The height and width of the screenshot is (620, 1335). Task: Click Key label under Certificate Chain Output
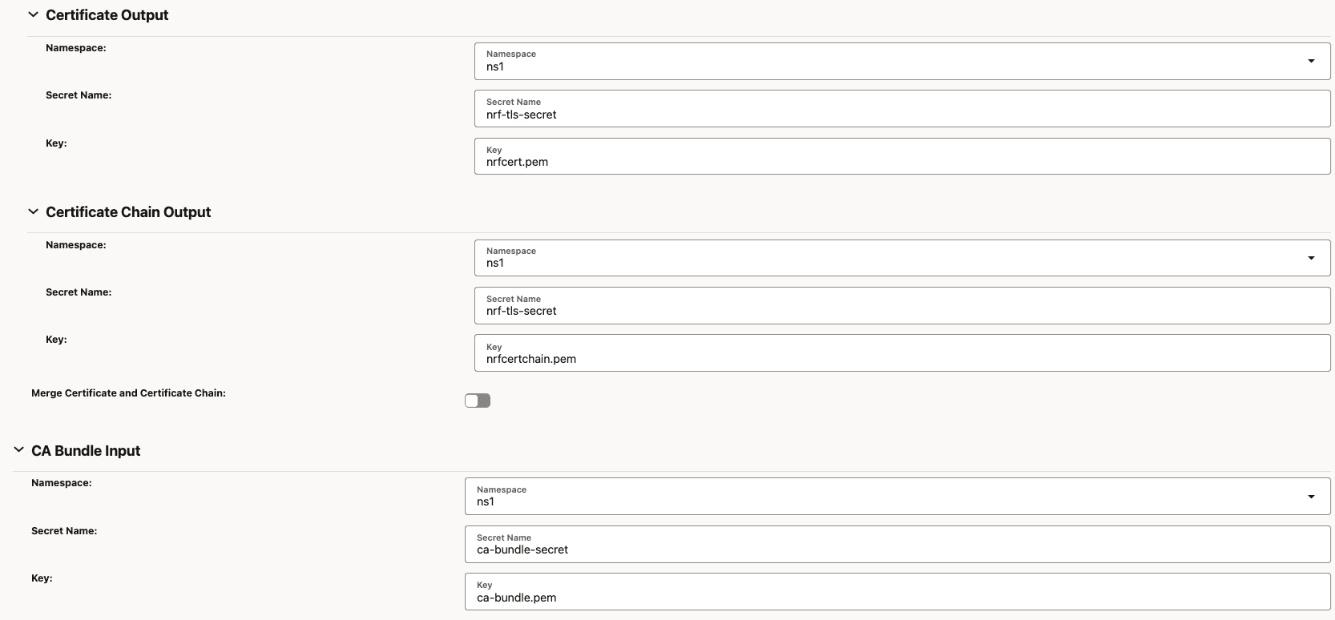click(x=56, y=340)
